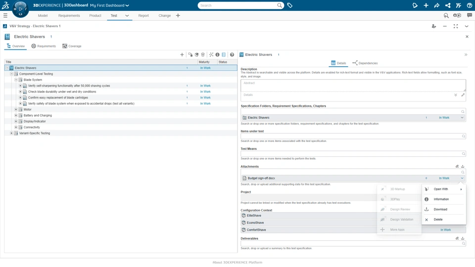Open the widget header chevron menu
This screenshot has height=267, width=475.
[x=467, y=26]
